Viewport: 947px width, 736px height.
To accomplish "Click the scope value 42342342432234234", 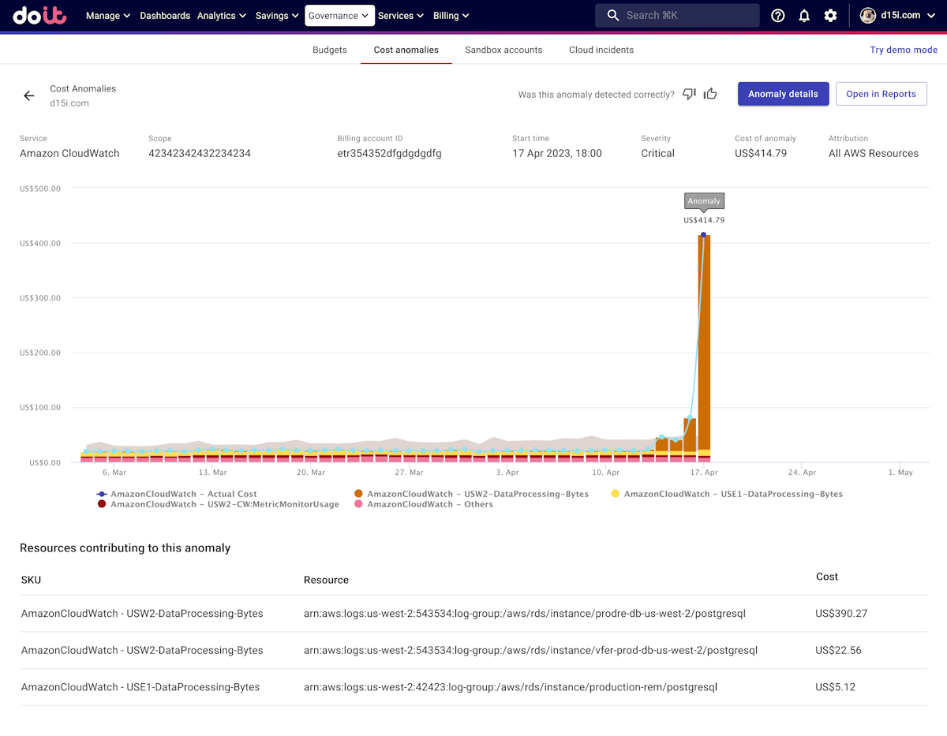I will [x=200, y=153].
